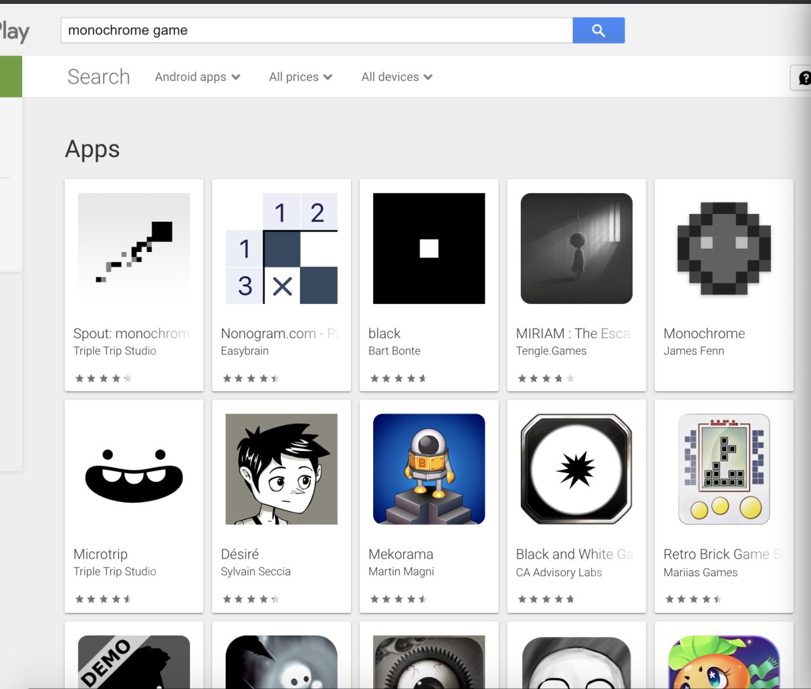
Task: Open the Easybrain developer link
Action: (245, 351)
